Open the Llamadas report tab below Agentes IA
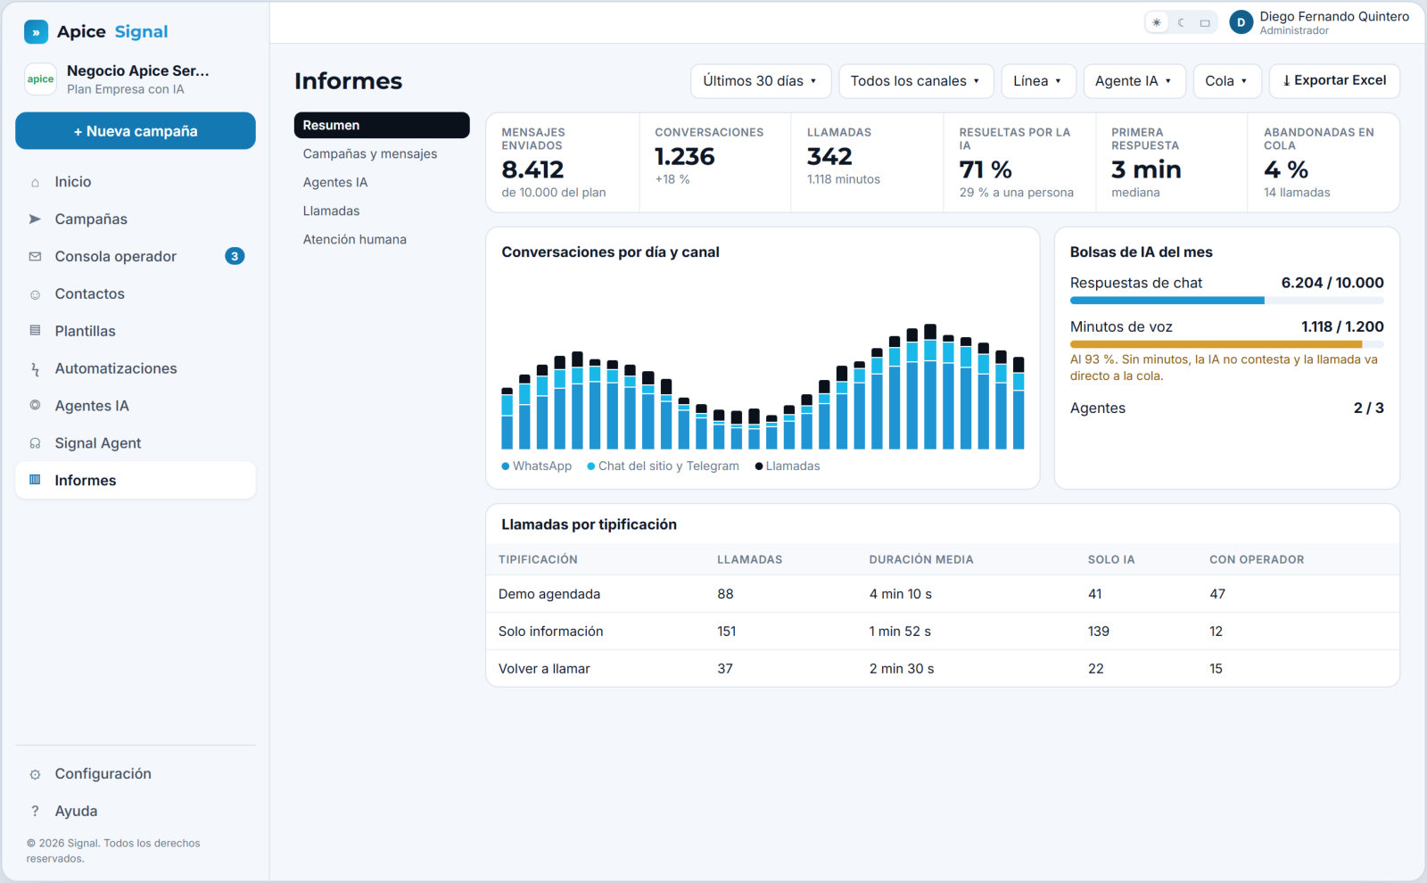This screenshot has height=883, width=1427. 382,211
